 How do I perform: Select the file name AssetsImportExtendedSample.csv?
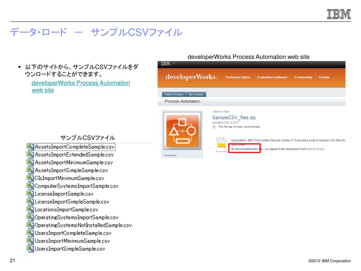(74, 155)
